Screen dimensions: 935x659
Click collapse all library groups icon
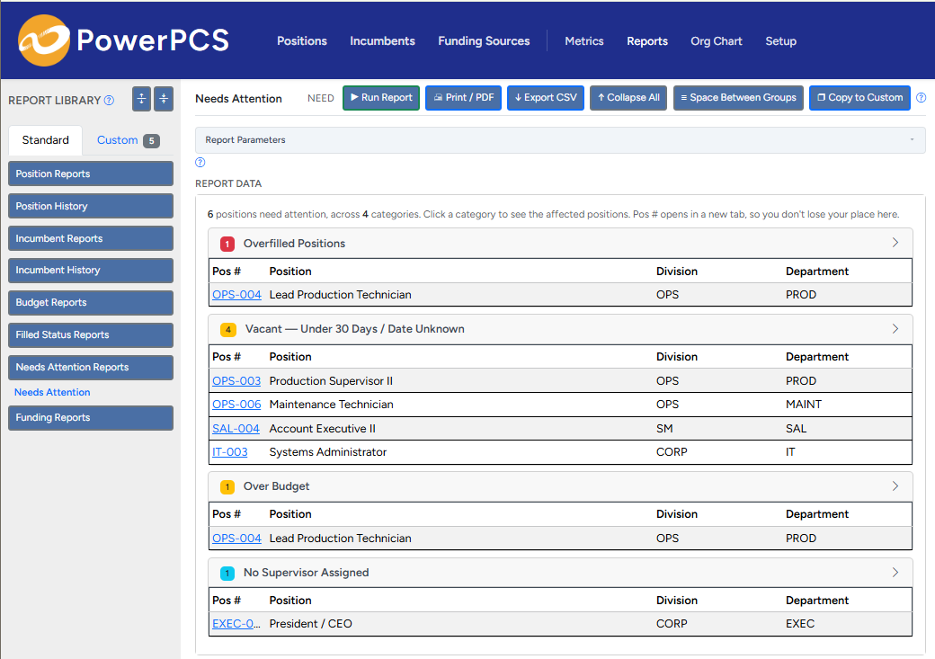(x=164, y=99)
